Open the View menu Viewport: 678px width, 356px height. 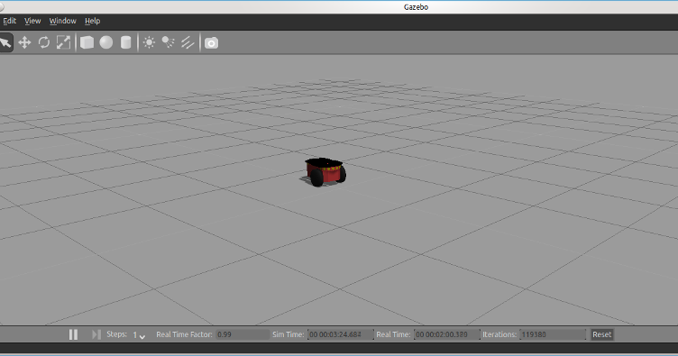coord(32,21)
